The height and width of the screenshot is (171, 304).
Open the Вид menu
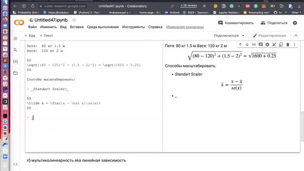63,27
